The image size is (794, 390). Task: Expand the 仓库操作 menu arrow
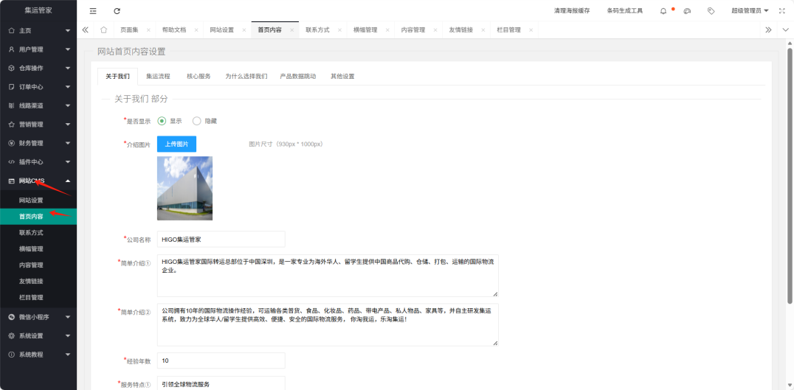[68, 69]
